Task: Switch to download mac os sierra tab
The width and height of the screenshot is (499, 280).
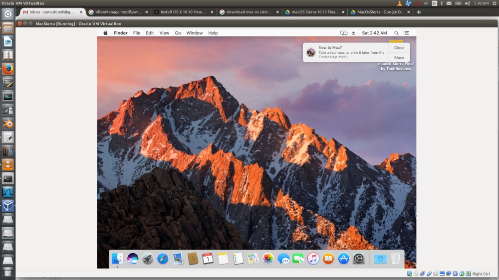Action: [x=249, y=12]
